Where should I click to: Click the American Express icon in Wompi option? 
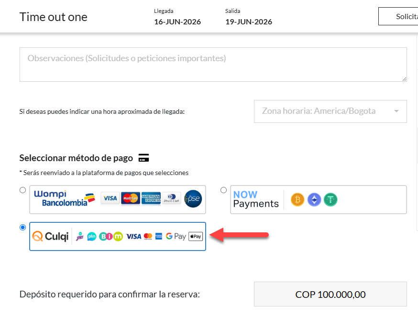[151, 198]
